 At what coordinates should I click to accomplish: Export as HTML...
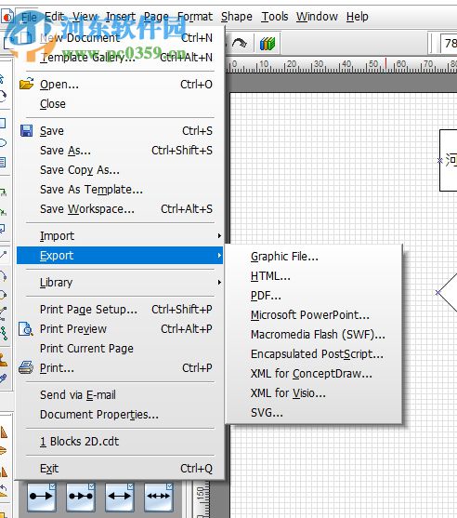(x=313, y=276)
